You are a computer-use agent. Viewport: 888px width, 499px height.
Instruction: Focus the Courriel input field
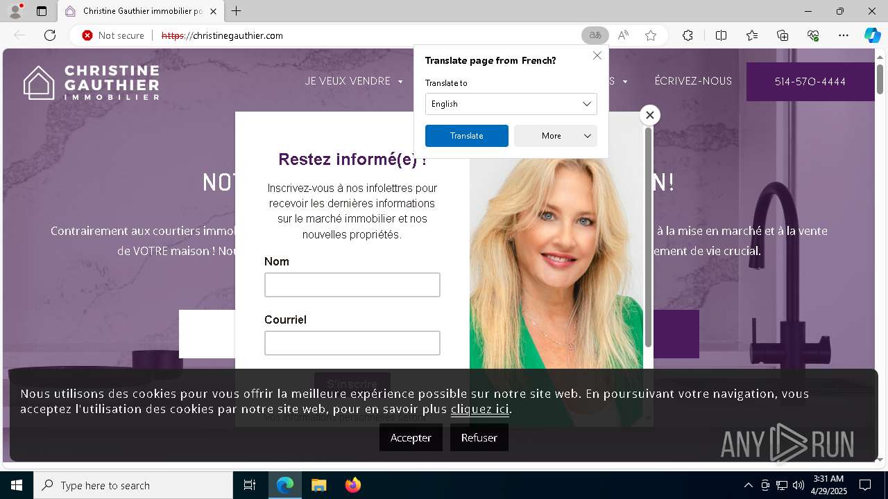tap(352, 343)
